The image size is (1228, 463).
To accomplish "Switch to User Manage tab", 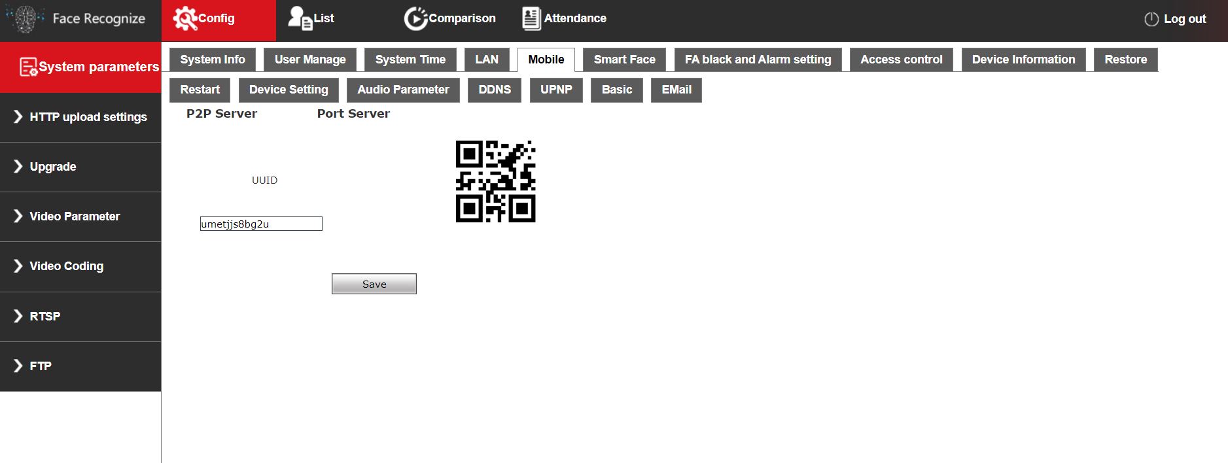I will [x=310, y=60].
